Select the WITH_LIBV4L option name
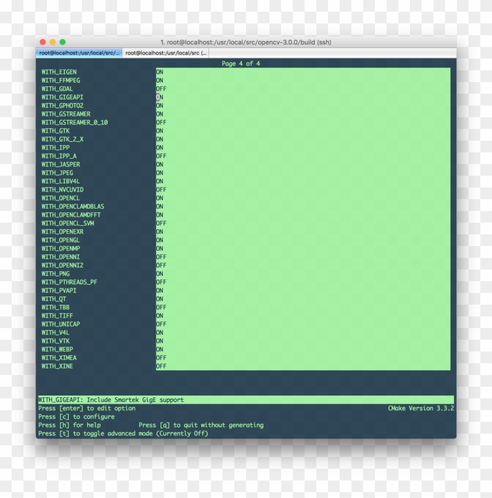 coord(61,182)
